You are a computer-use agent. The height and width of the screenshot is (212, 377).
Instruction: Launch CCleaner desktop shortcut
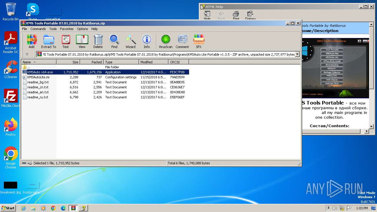click(11, 69)
